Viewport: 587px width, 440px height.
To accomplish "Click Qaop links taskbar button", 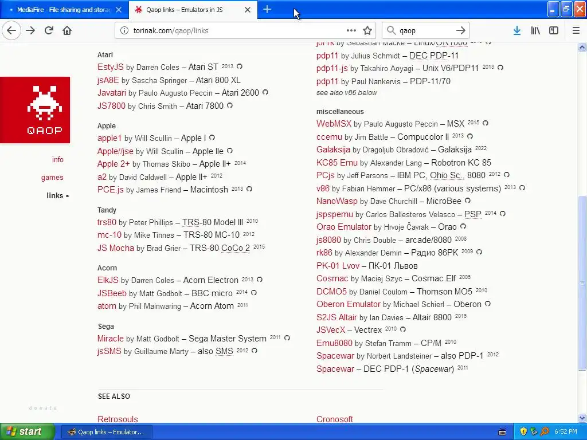I will coord(107,432).
